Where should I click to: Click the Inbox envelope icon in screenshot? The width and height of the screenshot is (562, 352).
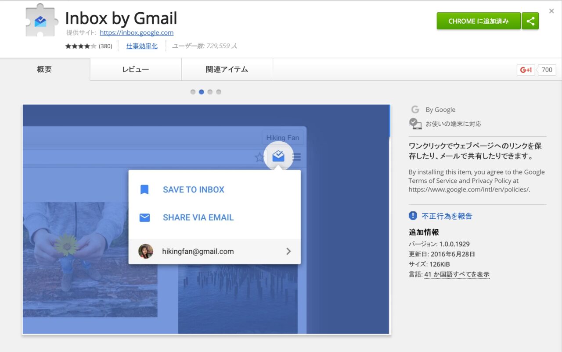278,156
